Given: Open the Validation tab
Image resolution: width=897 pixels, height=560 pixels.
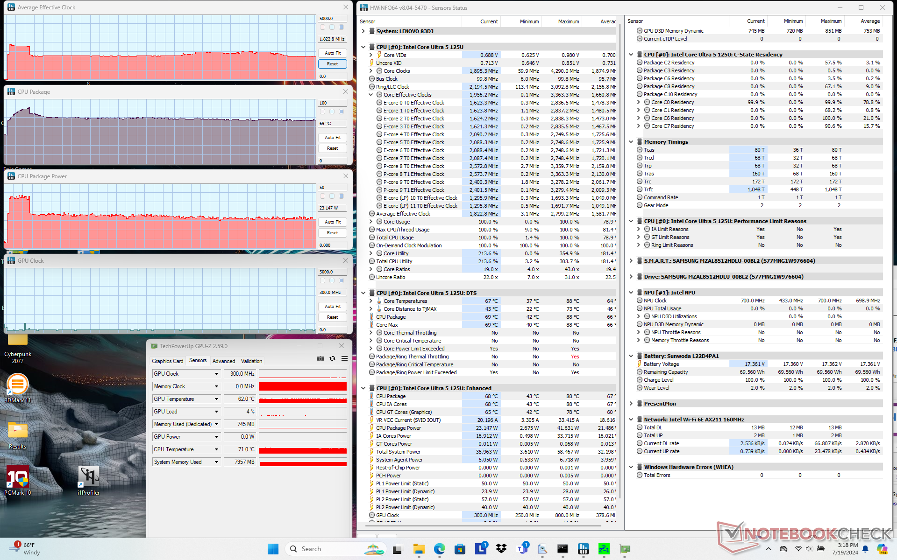Looking at the screenshot, I should pos(251,361).
